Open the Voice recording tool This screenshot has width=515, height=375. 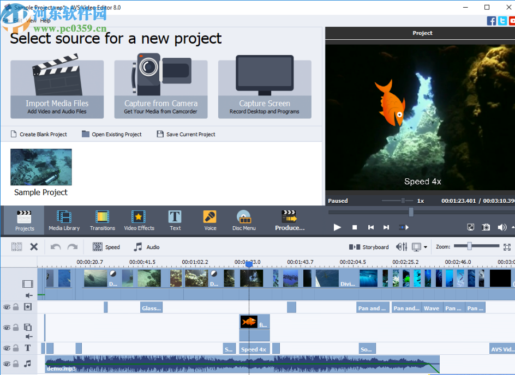(209, 220)
